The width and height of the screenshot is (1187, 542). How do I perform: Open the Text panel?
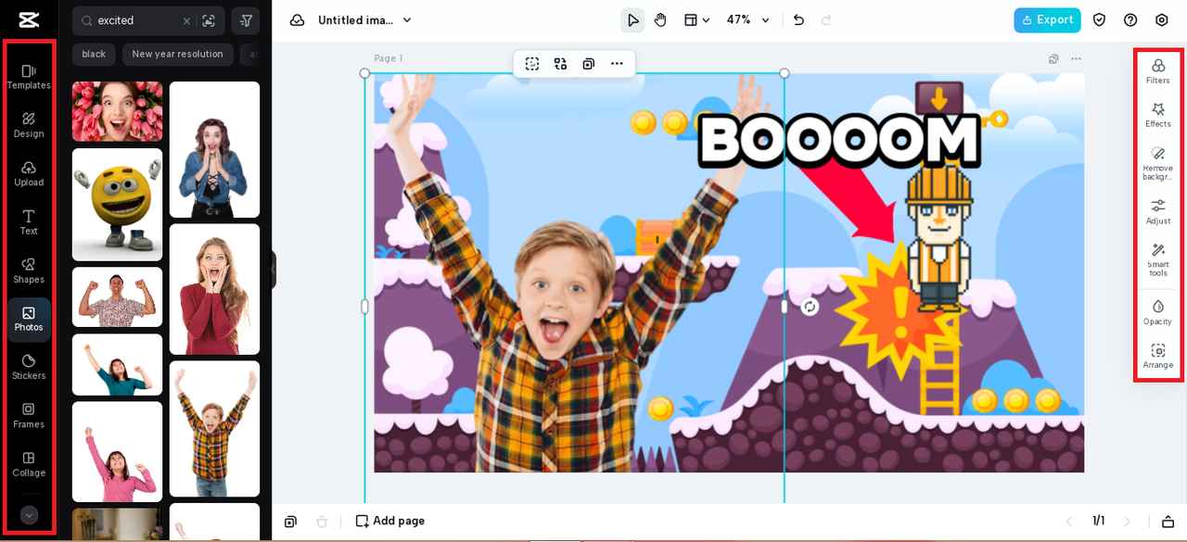(29, 221)
